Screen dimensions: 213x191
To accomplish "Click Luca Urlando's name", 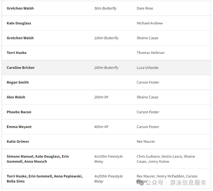I will click(x=148, y=67).
